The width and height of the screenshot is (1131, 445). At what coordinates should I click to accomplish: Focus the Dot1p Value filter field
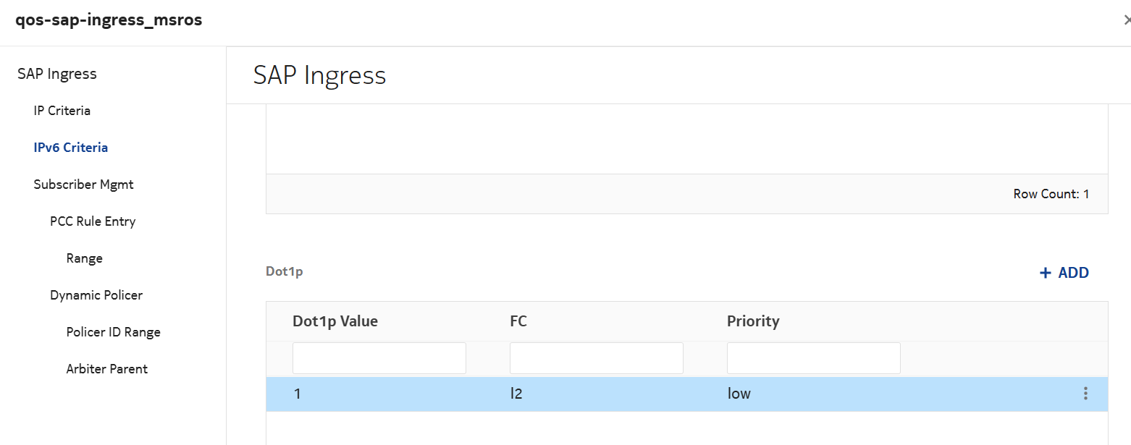(x=379, y=358)
